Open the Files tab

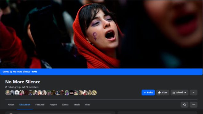click(88, 104)
